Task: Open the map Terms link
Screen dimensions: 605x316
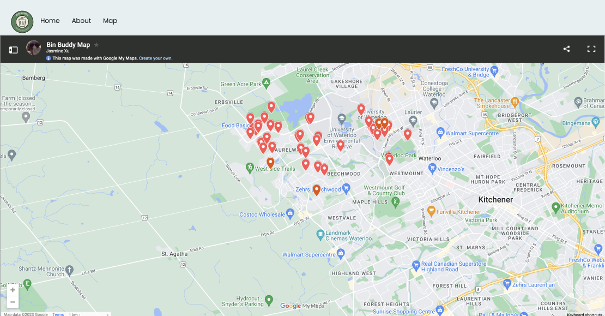Action: (x=58, y=314)
